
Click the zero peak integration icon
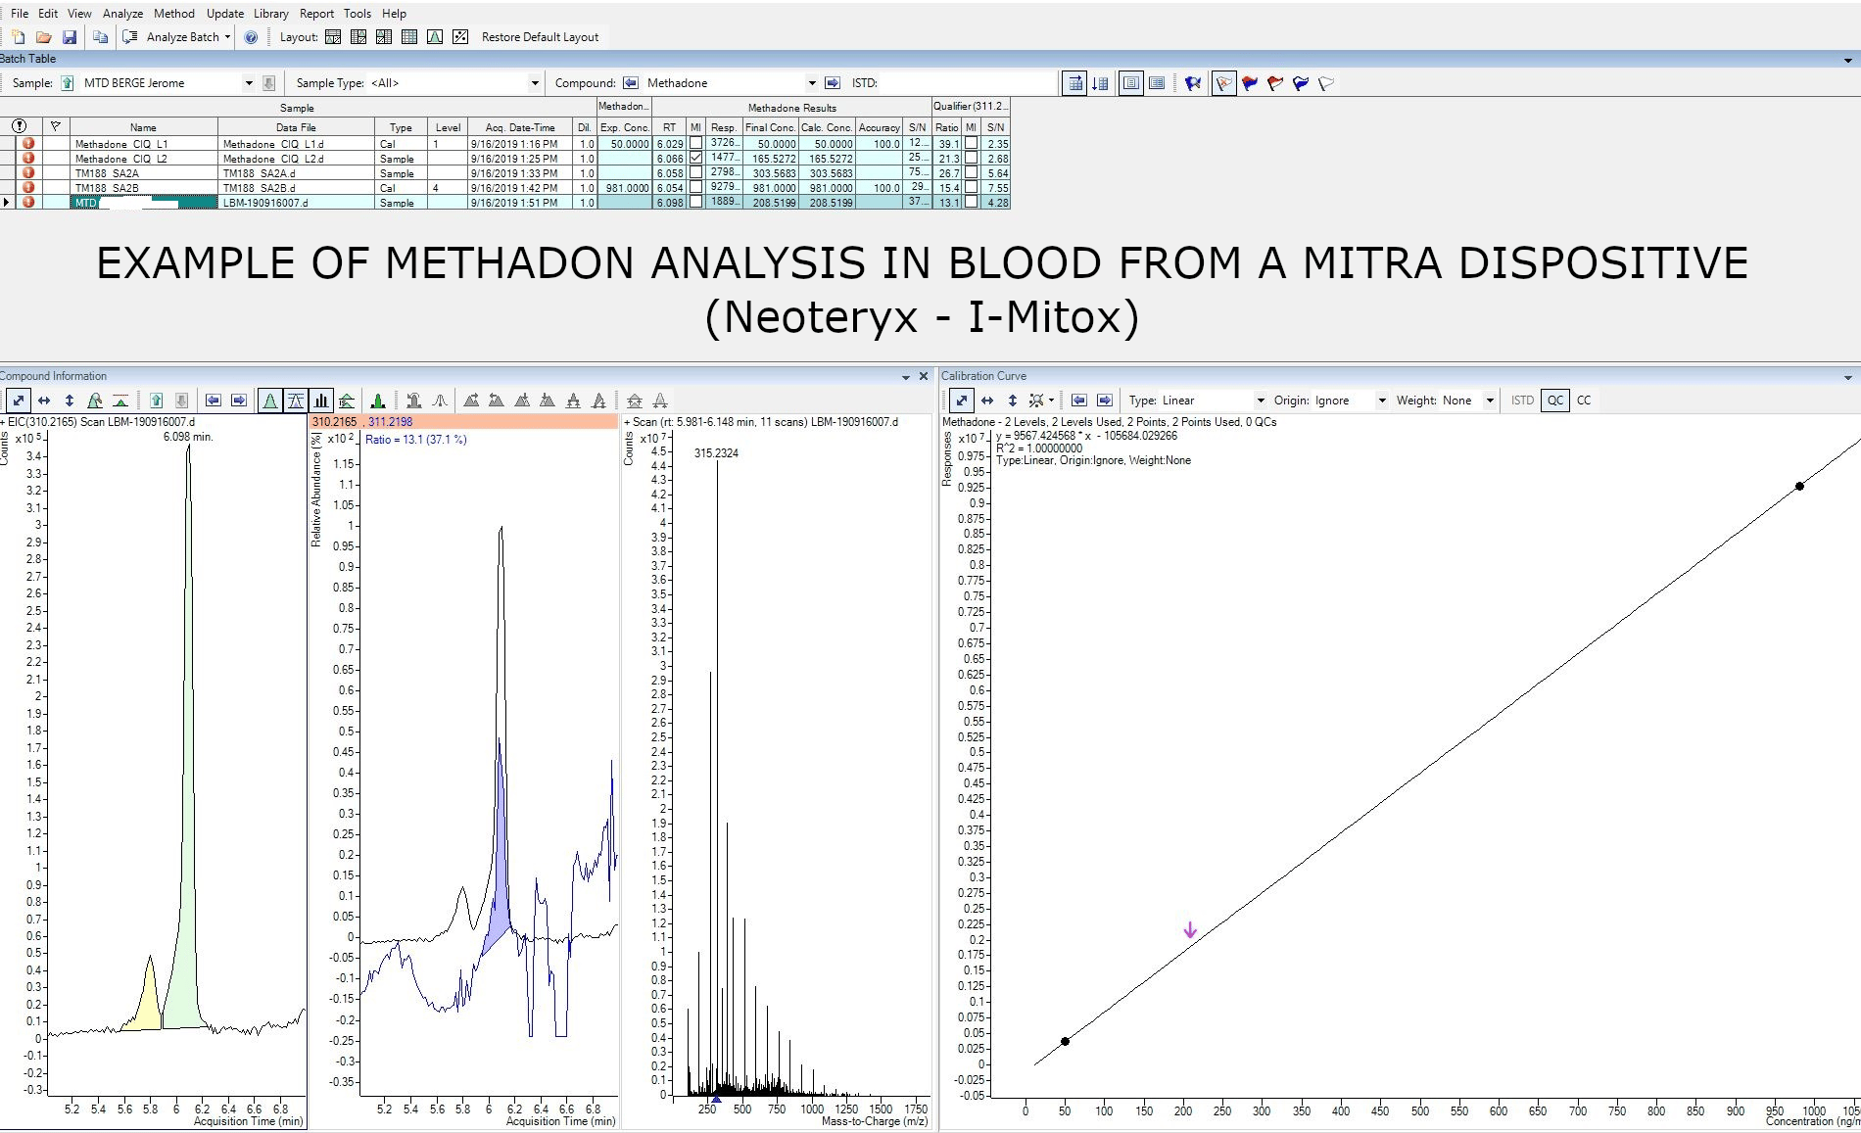pyautogui.click(x=439, y=401)
